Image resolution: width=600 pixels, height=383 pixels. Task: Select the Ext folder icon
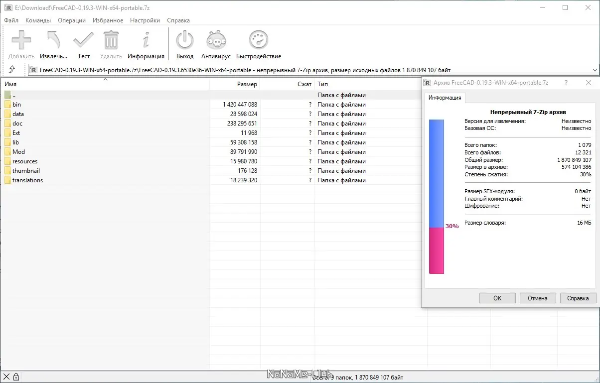click(x=7, y=133)
